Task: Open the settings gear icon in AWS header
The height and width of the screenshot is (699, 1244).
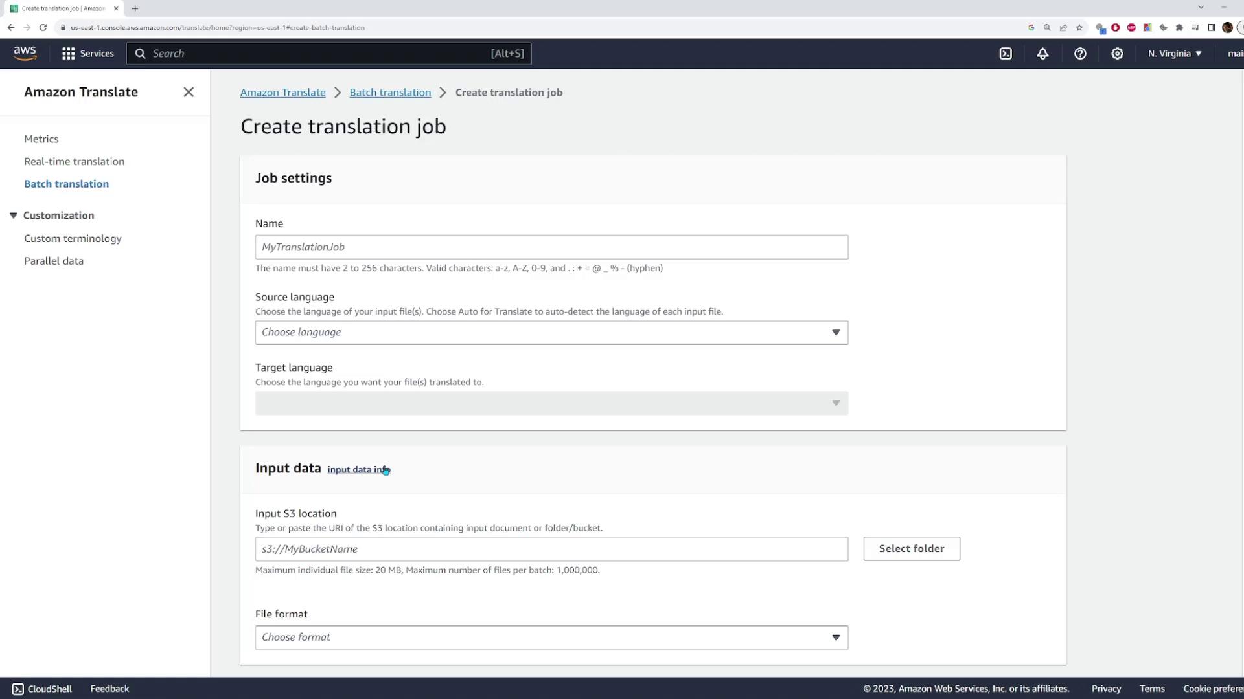Action: [1117, 54]
